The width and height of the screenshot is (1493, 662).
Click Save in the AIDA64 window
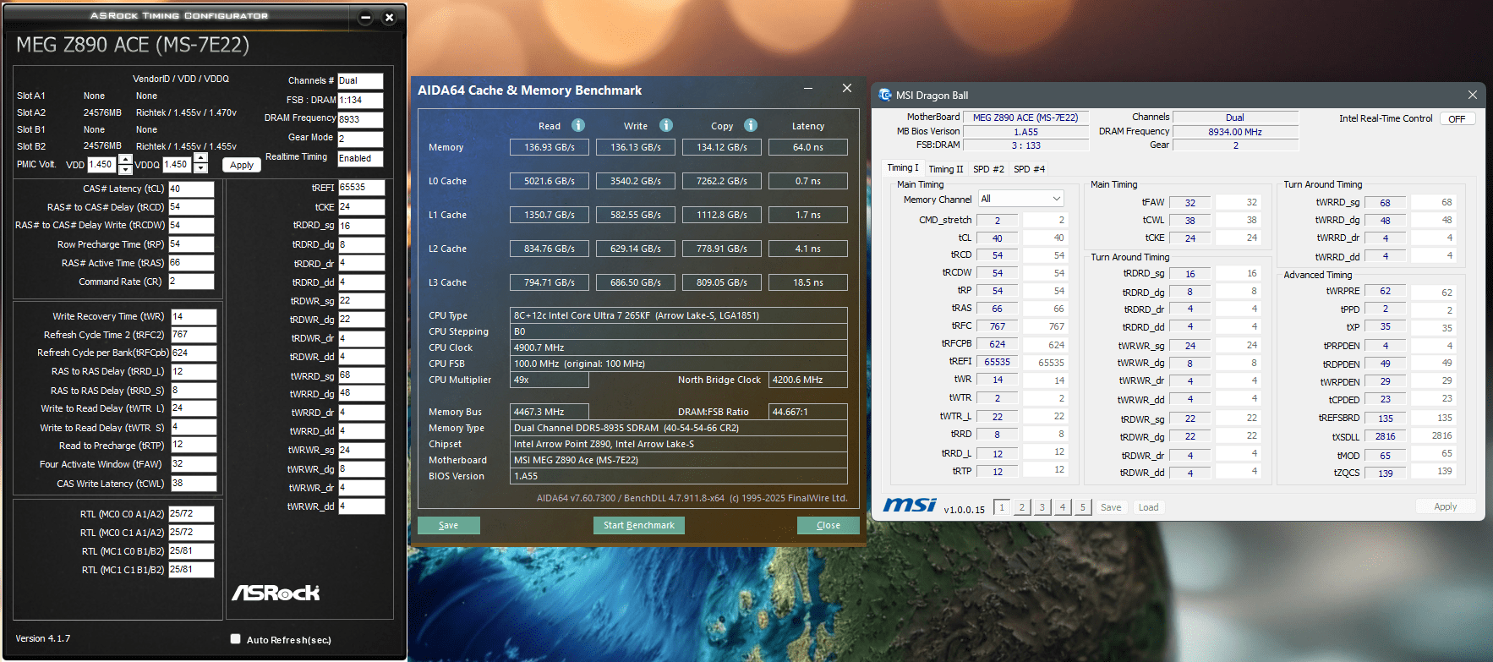pyautogui.click(x=449, y=525)
